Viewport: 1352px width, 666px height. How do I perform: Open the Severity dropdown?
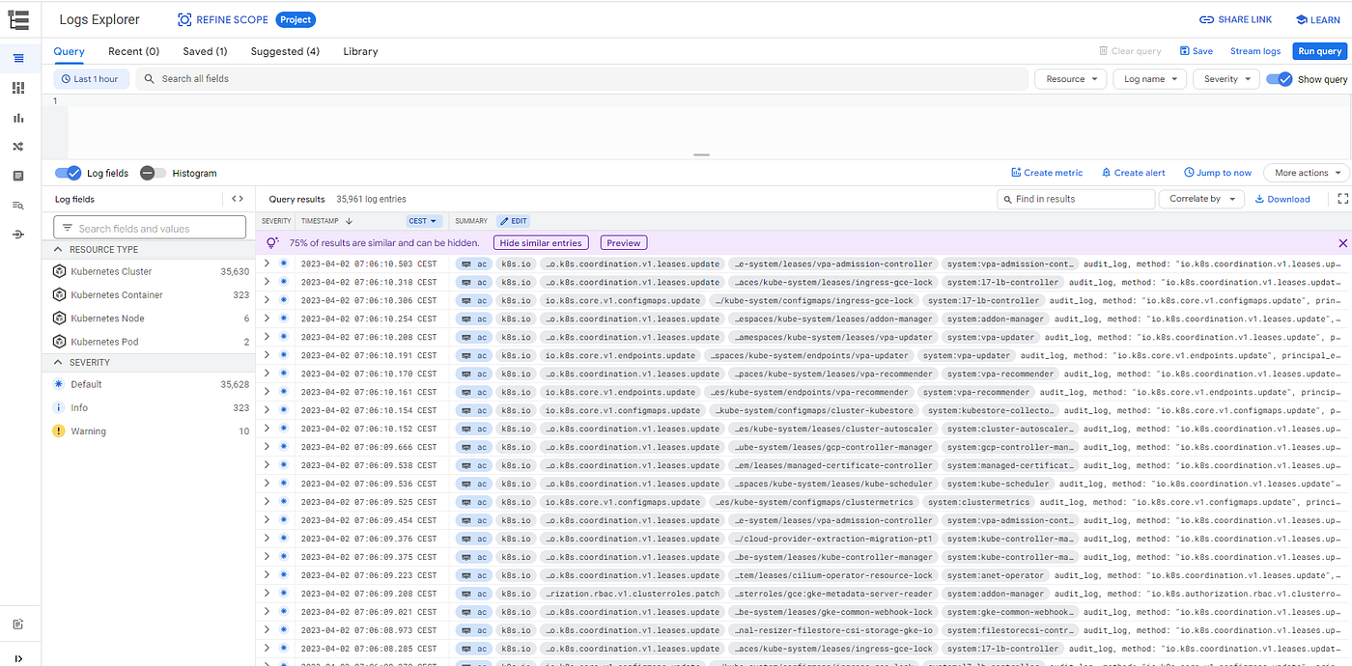pyautogui.click(x=1225, y=79)
